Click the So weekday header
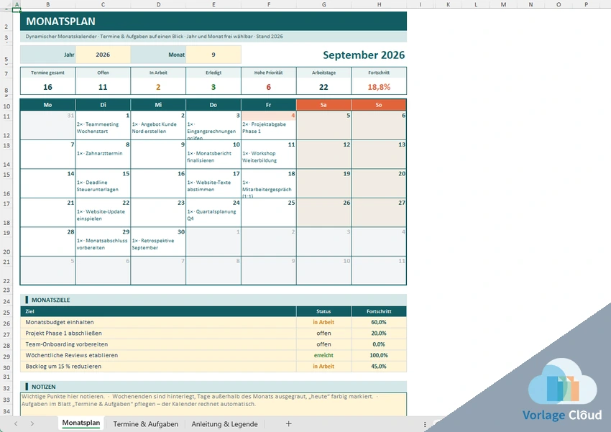 click(x=379, y=105)
